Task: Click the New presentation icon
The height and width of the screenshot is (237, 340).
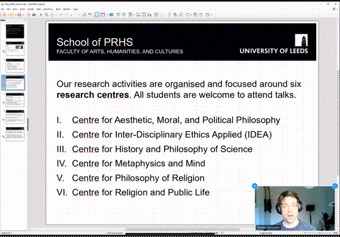Action: [3, 15]
